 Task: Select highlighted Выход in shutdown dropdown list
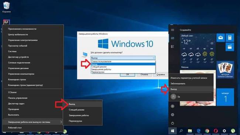tap(123, 64)
